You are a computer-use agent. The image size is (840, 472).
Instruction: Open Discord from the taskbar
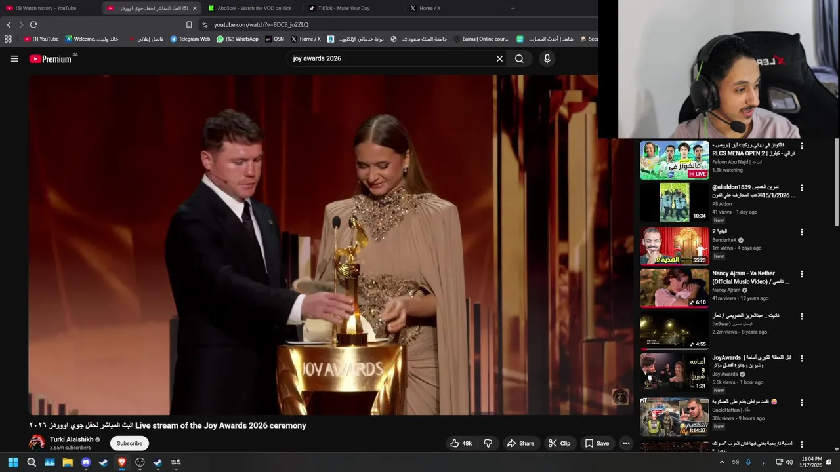(x=85, y=462)
